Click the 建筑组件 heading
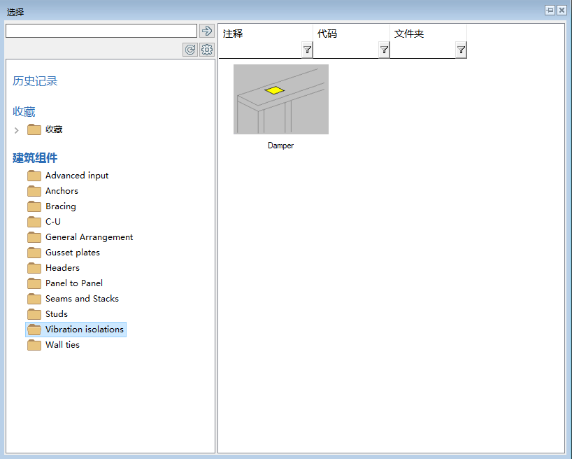The width and height of the screenshot is (572, 459). [x=35, y=157]
